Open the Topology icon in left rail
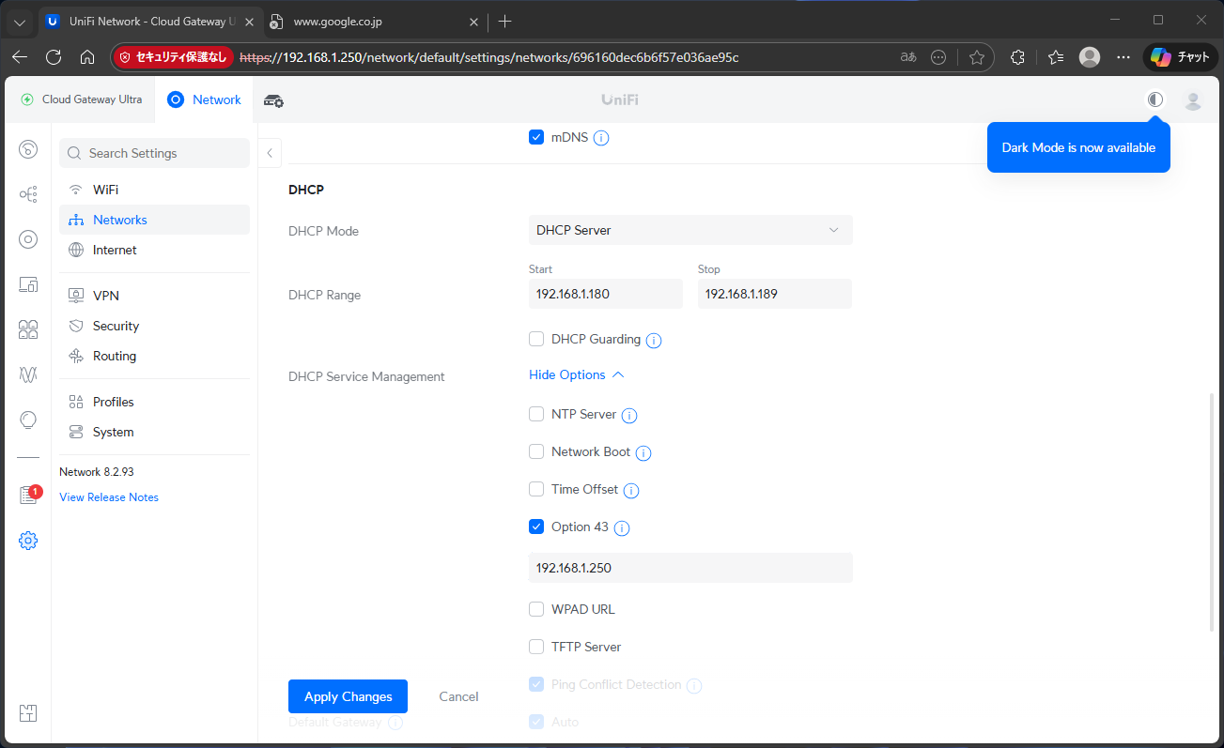The height and width of the screenshot is (748, 1224). (28, 194)
